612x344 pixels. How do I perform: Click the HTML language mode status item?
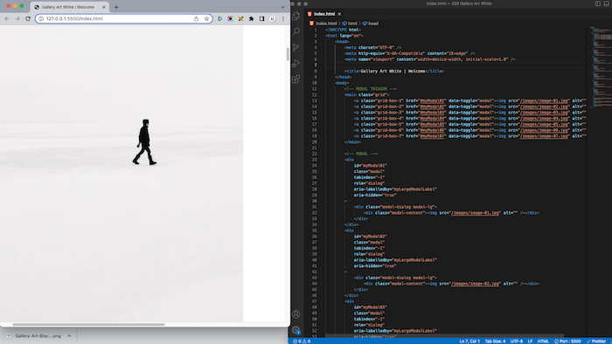(x=543, y=341)
